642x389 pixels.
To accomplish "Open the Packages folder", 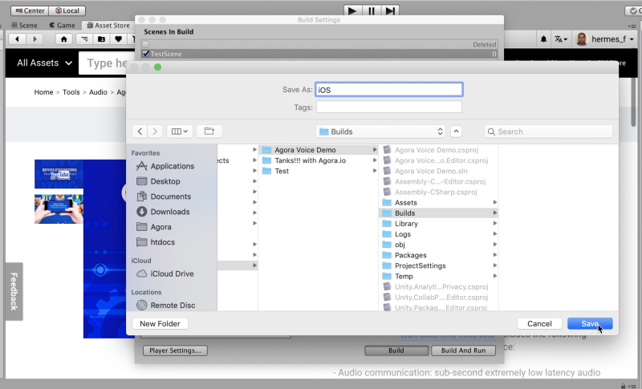I will (439, 255).
